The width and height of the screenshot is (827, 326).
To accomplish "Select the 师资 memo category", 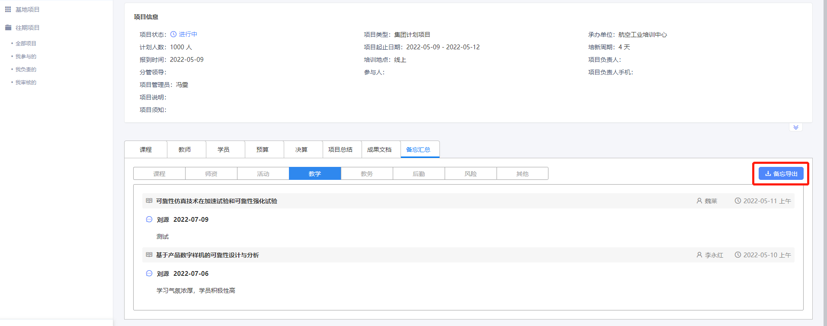I will 211,173.
